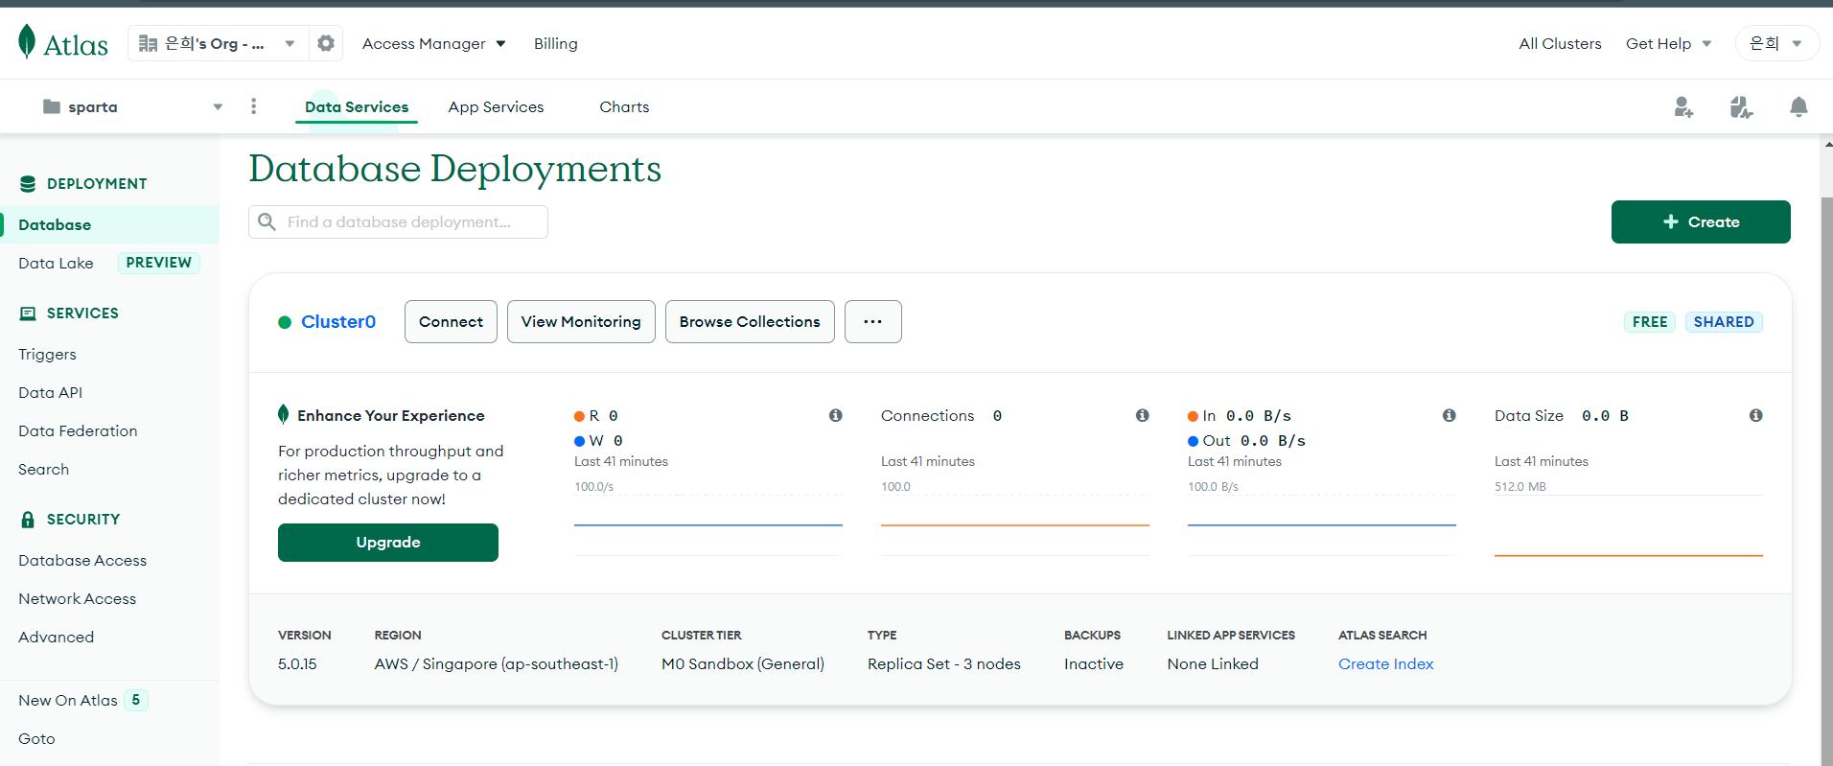Open project options three-dot menu
The image size is (1833, 766).
[x=254, y=106]
